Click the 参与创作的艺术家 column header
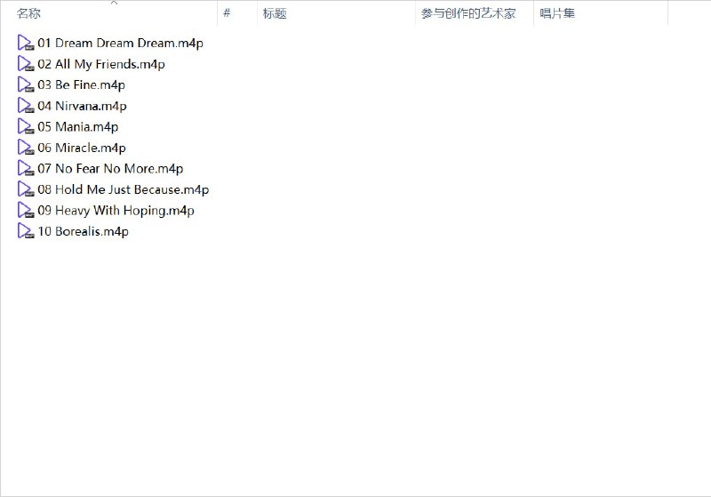This screenshot has width=711, height=497. (x=468, y=14)
